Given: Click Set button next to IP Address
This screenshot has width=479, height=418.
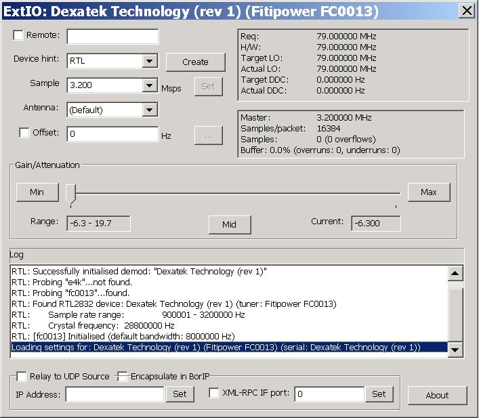Looking at the screenshot, I should coord(180,394).
